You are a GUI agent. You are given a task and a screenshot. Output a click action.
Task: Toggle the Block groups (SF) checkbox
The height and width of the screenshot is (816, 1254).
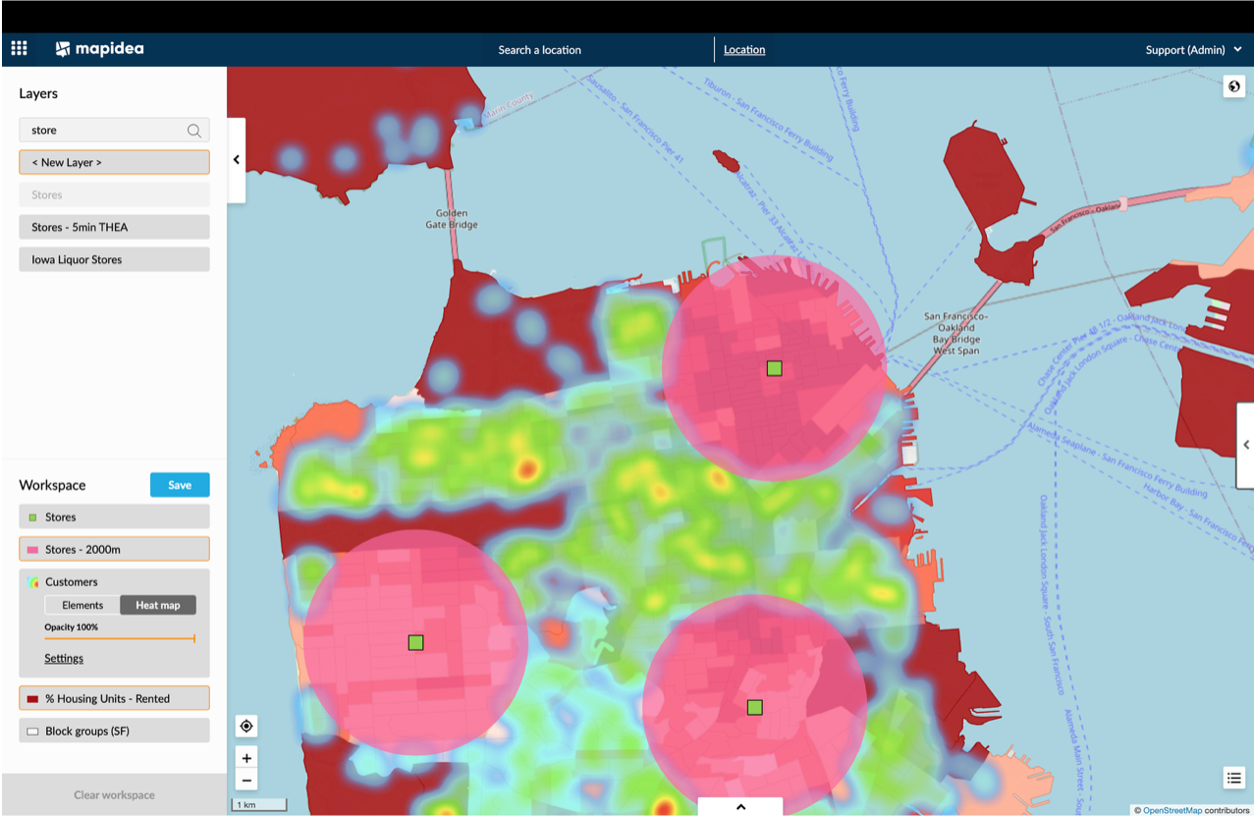[31, 730]
